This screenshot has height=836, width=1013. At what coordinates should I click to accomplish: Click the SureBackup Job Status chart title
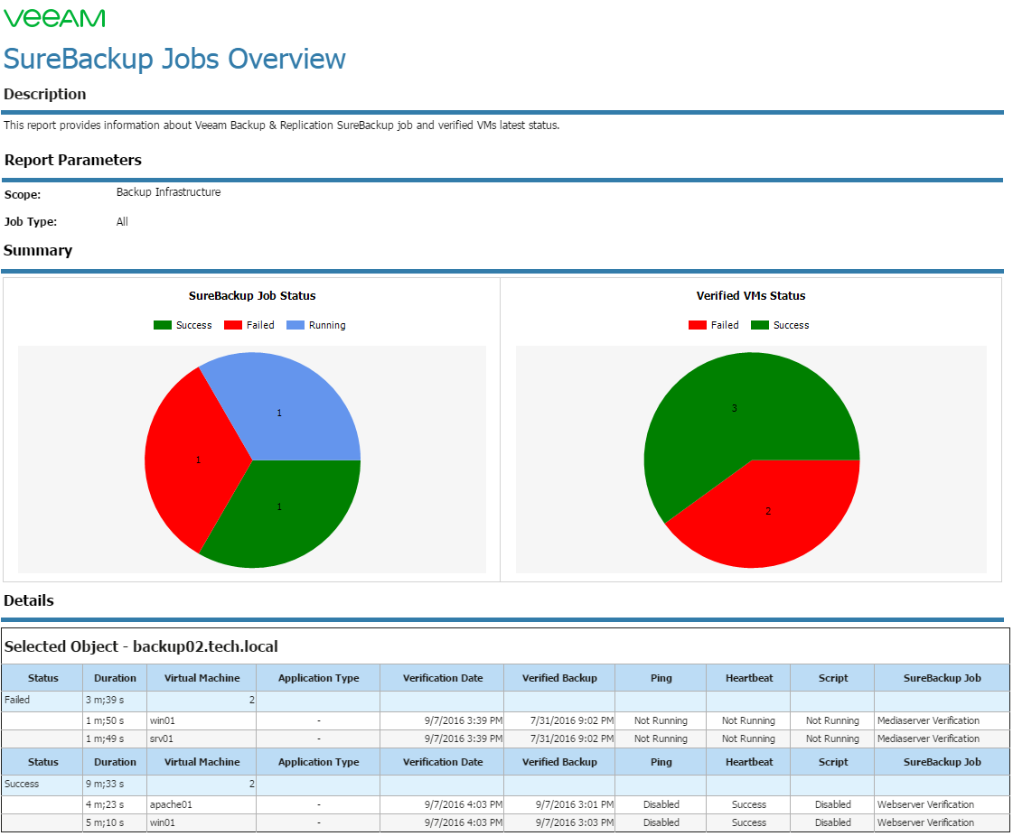click(252, 295)
